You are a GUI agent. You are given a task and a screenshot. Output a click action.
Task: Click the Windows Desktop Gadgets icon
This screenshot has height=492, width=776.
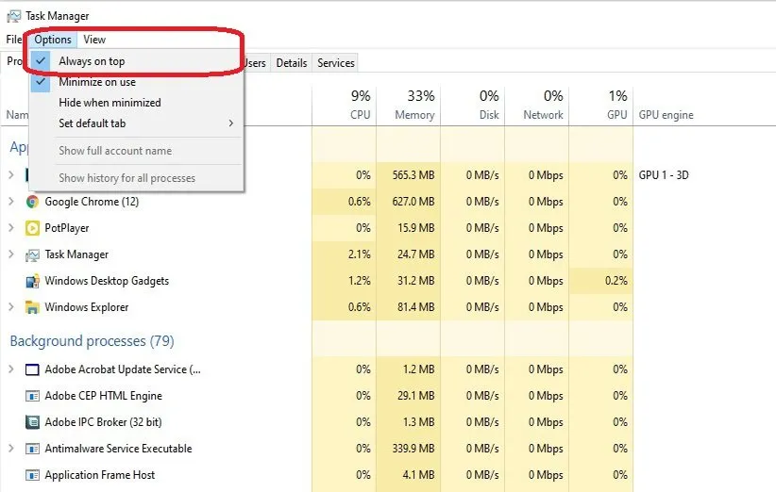coord(32,281)
